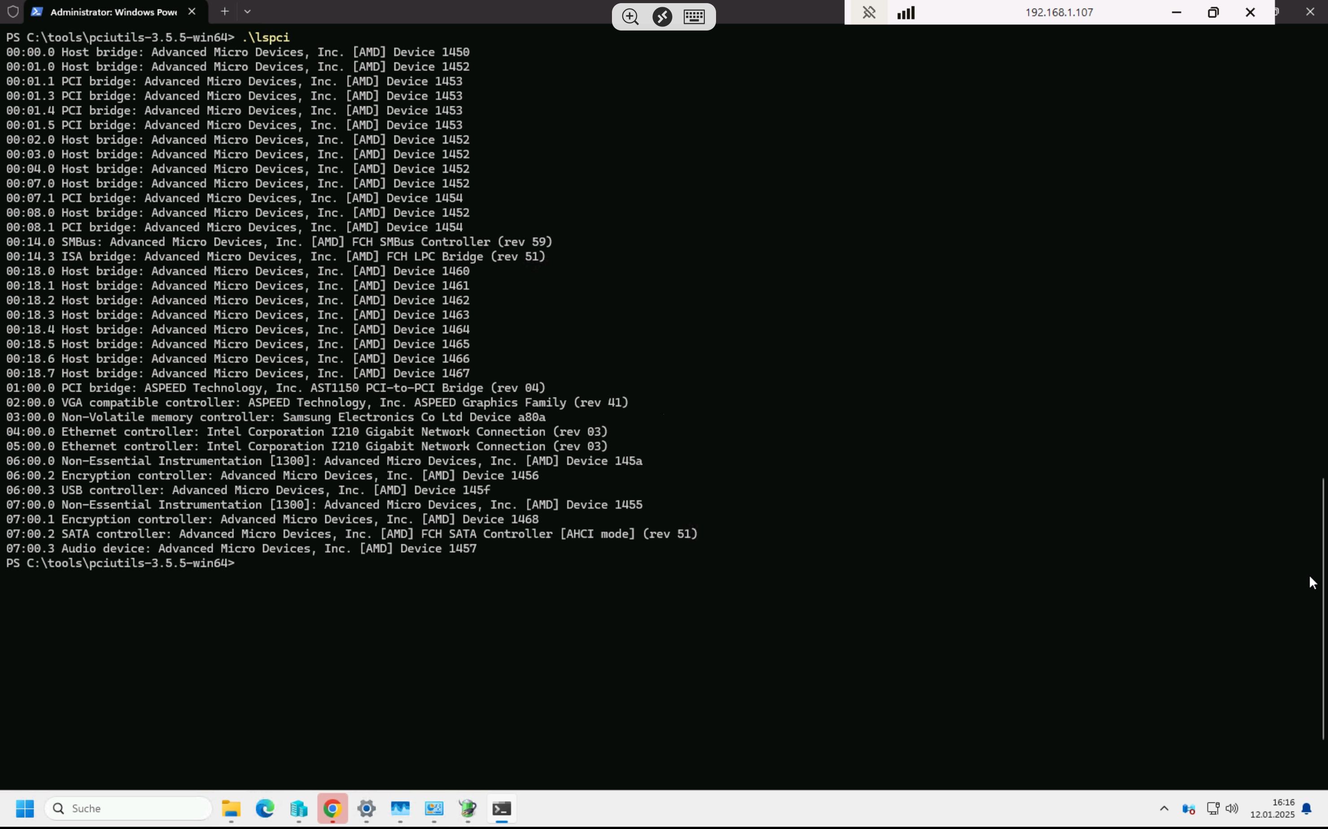The image size is (1328, 829).
Task: Minimize the 192.168.1.107 remote session
Action: click(x=1177, y=12)
